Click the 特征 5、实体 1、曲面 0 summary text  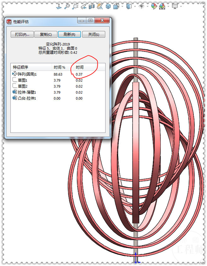[58, 48]
